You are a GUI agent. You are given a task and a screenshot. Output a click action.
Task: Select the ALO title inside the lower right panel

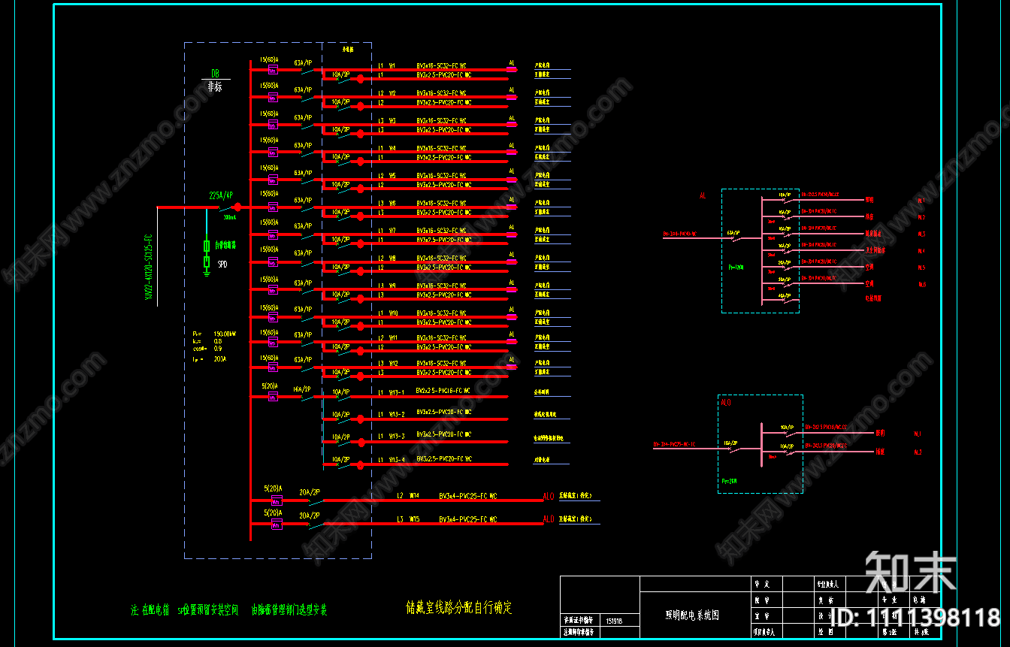tap(726, 403)
